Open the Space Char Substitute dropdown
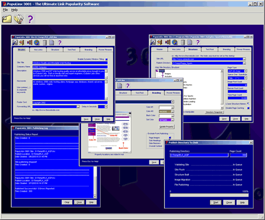The image size is (265, 220). tap(246, 78)
